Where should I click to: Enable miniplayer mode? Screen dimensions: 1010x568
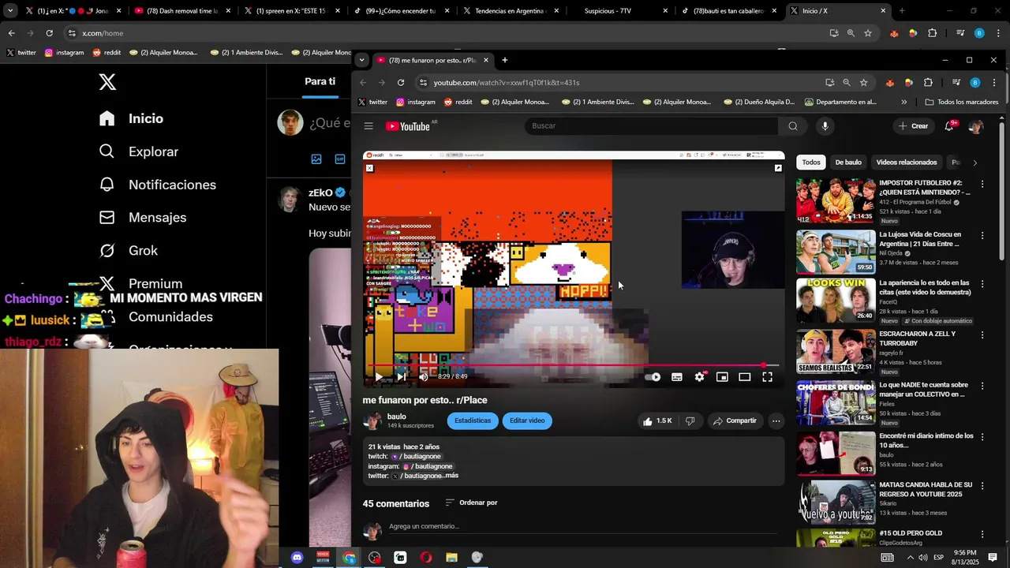tap(722, 377)
